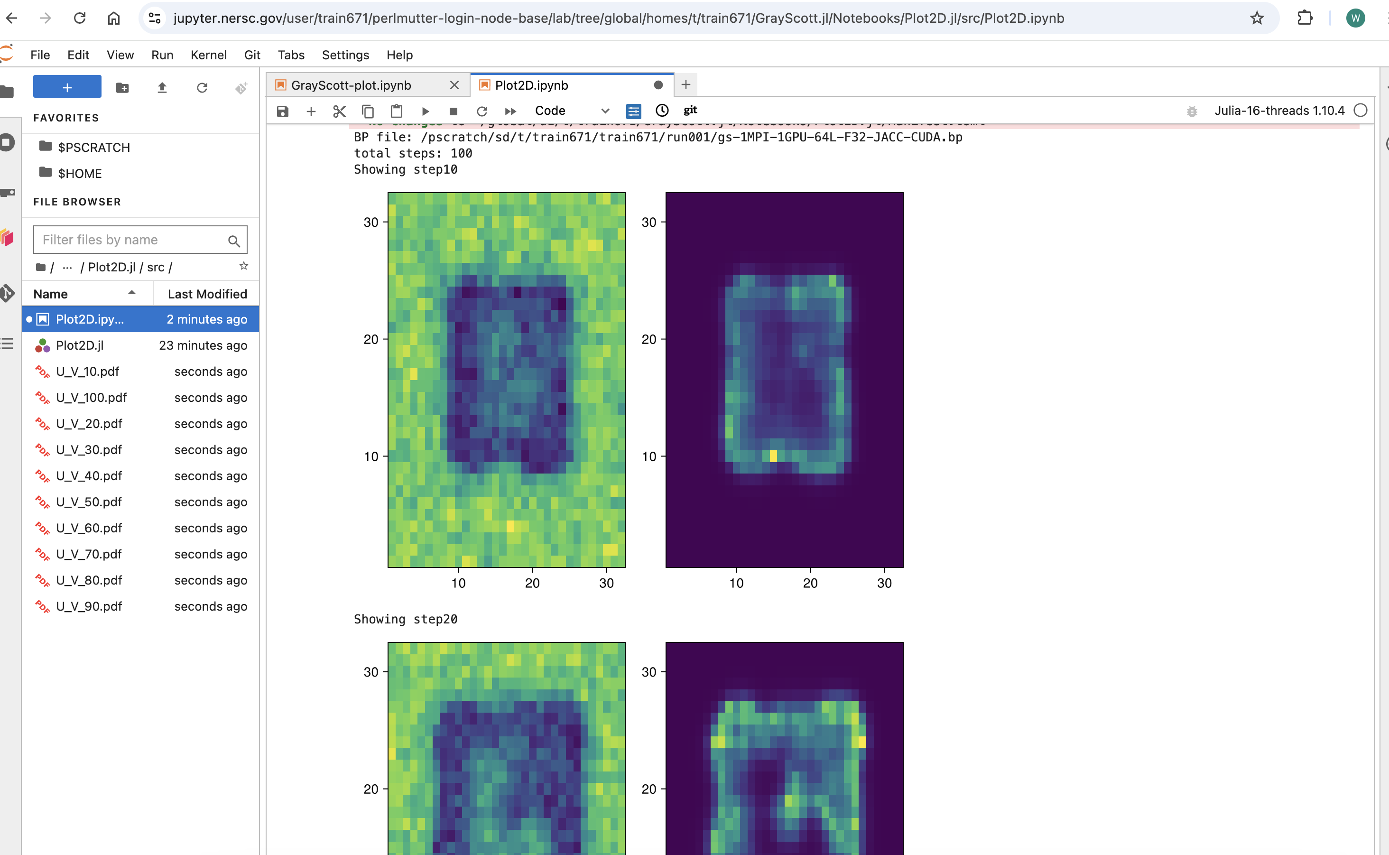Screen dimensions: 1389x855
Task: Restart kernel and run all cells icon
Action: coord(510,112)
